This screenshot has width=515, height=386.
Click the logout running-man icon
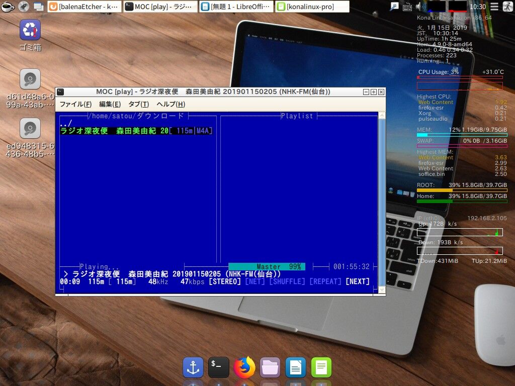point(507,6)
